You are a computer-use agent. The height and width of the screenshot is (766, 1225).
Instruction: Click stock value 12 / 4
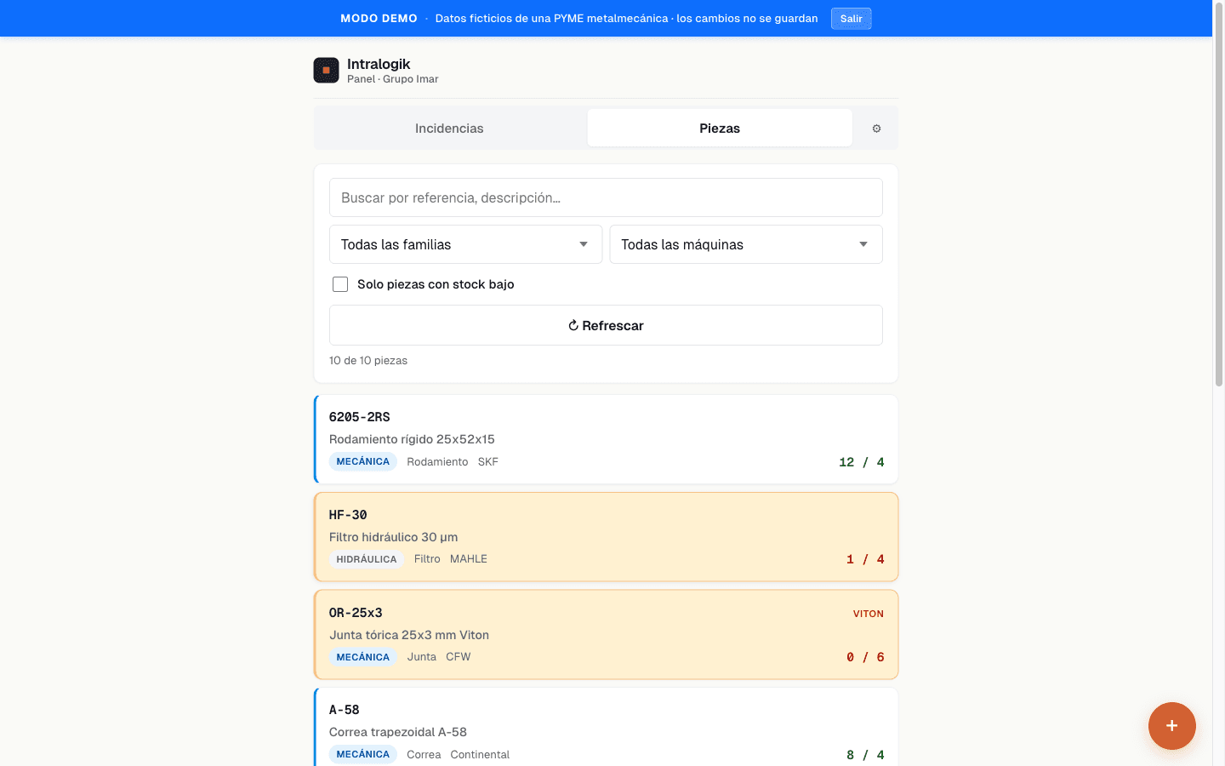tap(862, 462)
